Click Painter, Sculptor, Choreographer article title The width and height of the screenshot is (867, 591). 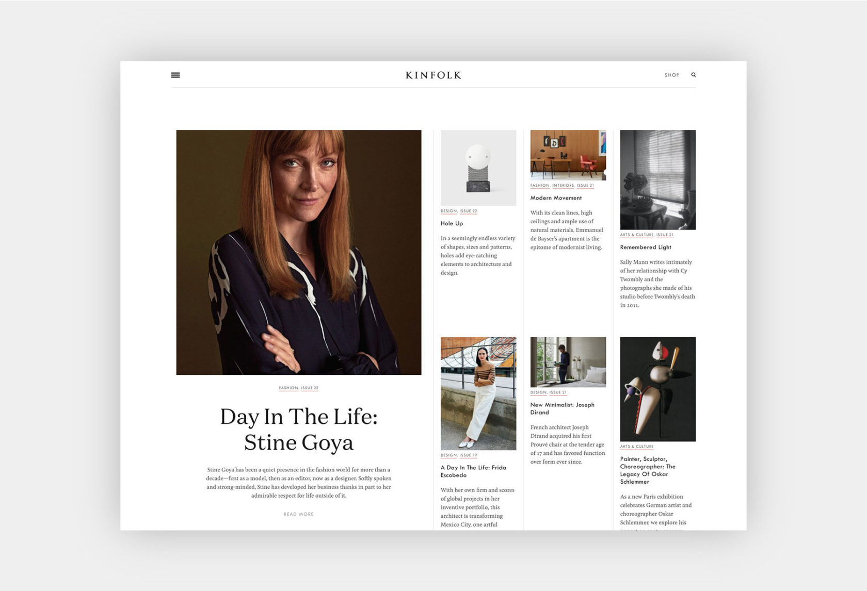[x=648, y=470]
